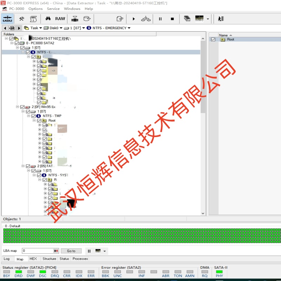
Task: Click the binoculars search icon
Action: pos(48,19)
